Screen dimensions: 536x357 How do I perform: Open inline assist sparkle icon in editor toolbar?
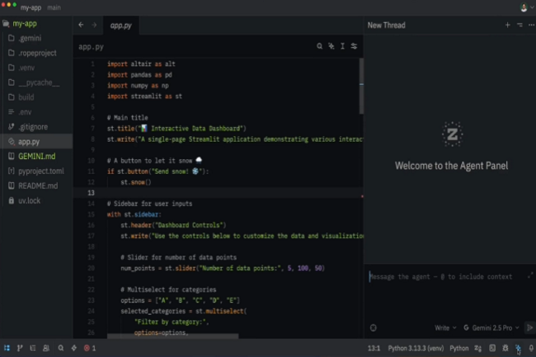[331, 46]
